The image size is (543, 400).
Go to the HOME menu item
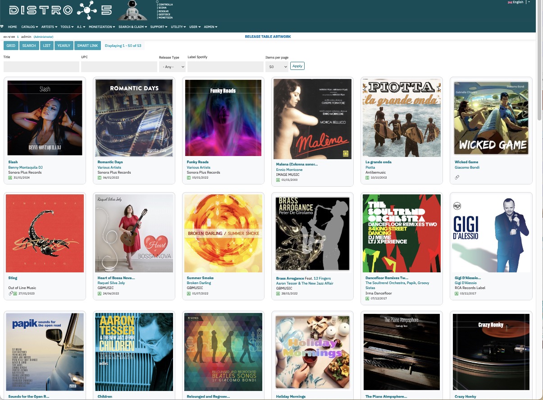pyautogui.click(x=12, y=27)
